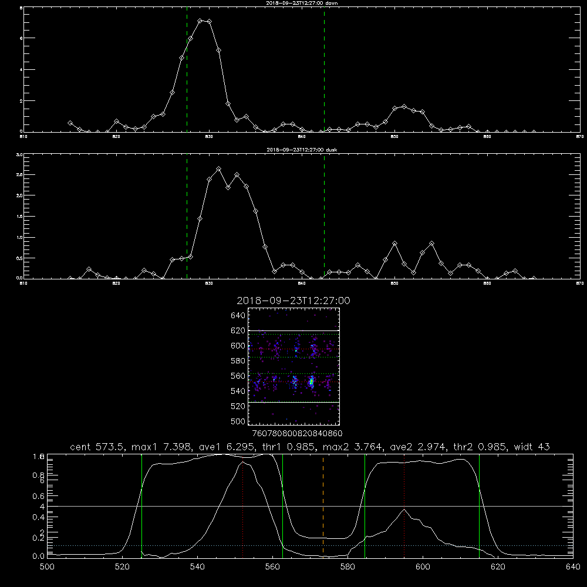Click the image y-axis label 500

[238, 421]
